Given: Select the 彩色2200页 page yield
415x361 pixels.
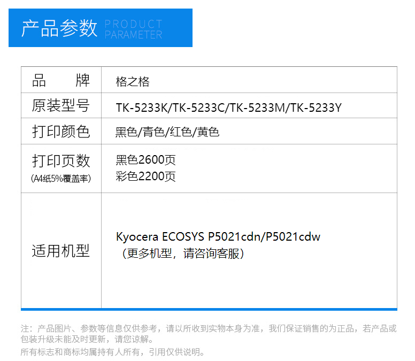Looking at the screenshot, I should [145, 176].
